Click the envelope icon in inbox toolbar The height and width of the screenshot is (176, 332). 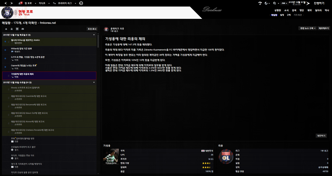pyautogui.click(x=23, y=29)
